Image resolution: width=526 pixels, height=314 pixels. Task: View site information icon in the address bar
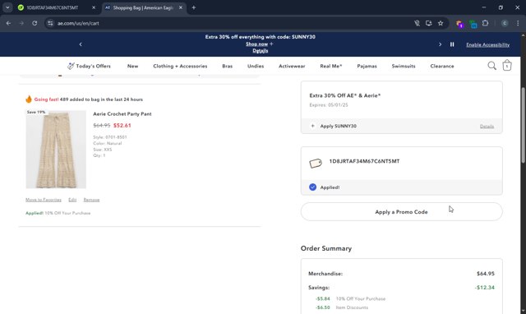(x=50, y=23)
